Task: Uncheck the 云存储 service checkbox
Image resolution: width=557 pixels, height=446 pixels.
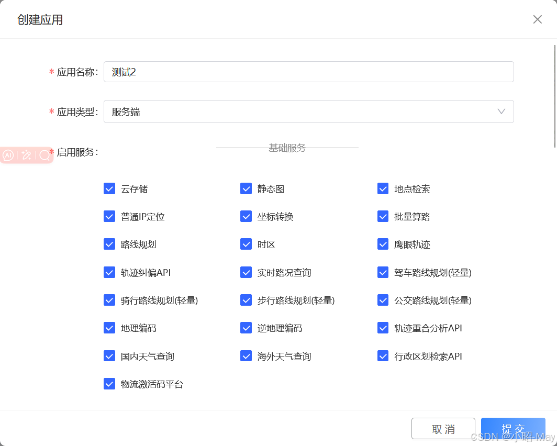Action: coord(109,188)
